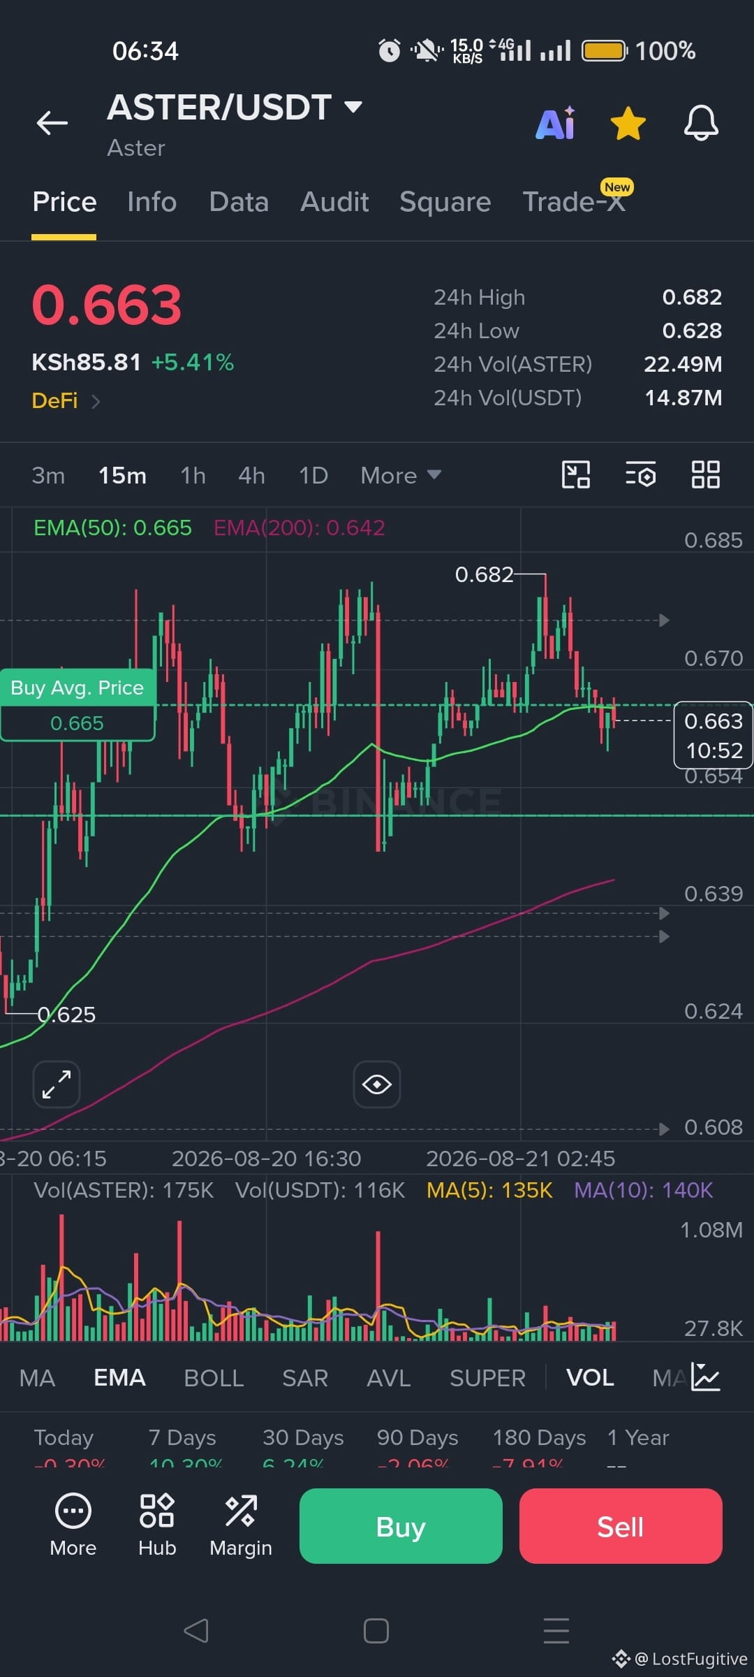Tap the back arrow icon

(x=52, y=123)
